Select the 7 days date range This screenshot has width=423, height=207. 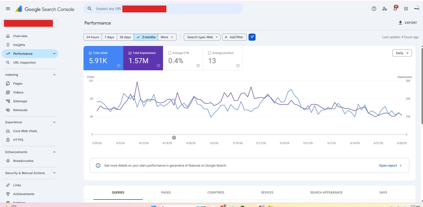[x=109, y=37]
